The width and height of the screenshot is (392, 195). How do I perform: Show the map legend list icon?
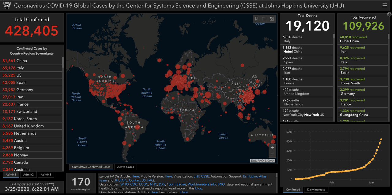[264, 19]
